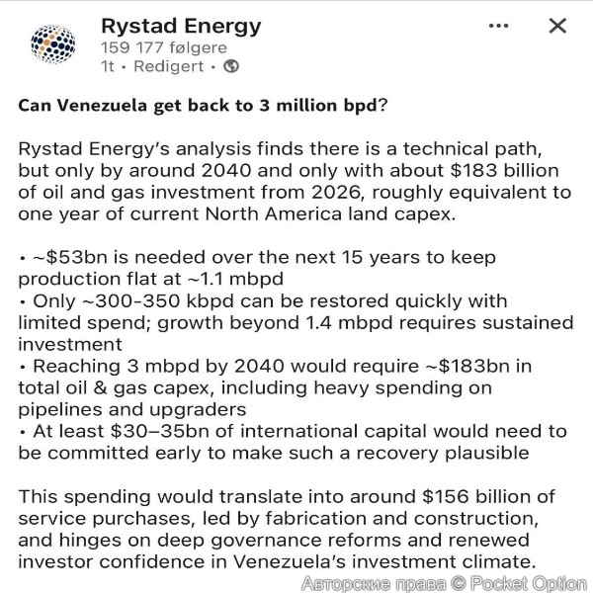This screenshot has width=593, height=593.
Task: Click the 1t post timestamp
Action: 108,67
